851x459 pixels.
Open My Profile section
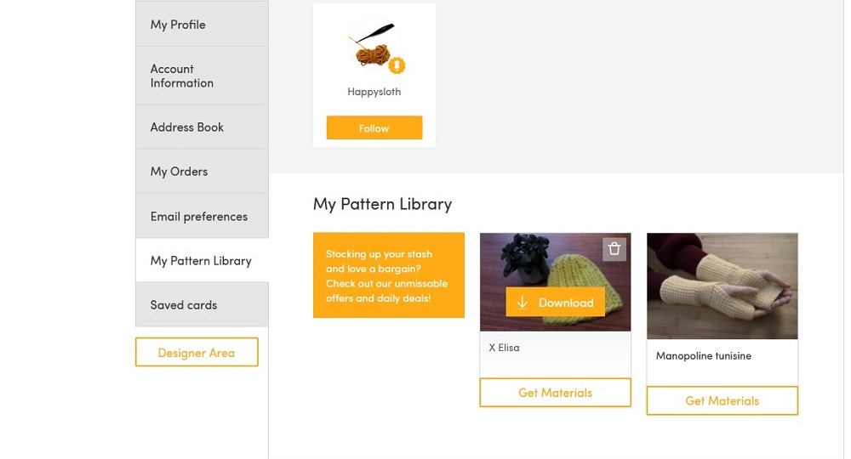(x=202, y=25)
